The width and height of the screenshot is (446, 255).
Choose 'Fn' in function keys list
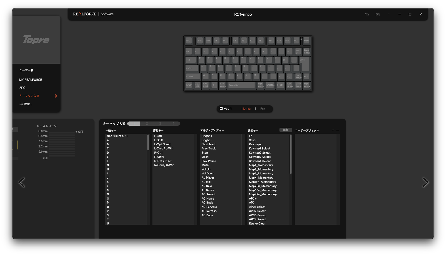tap(251, 136)
